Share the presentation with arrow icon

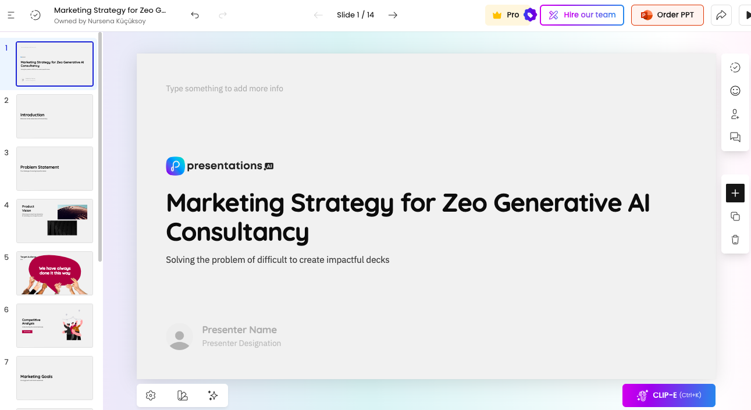click(721, 15)
